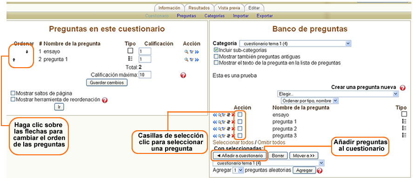Toggle Incluir sub-categorías checkbox
Image resolution: width=413 pixels, height=178 pixels.
[216, 50]
